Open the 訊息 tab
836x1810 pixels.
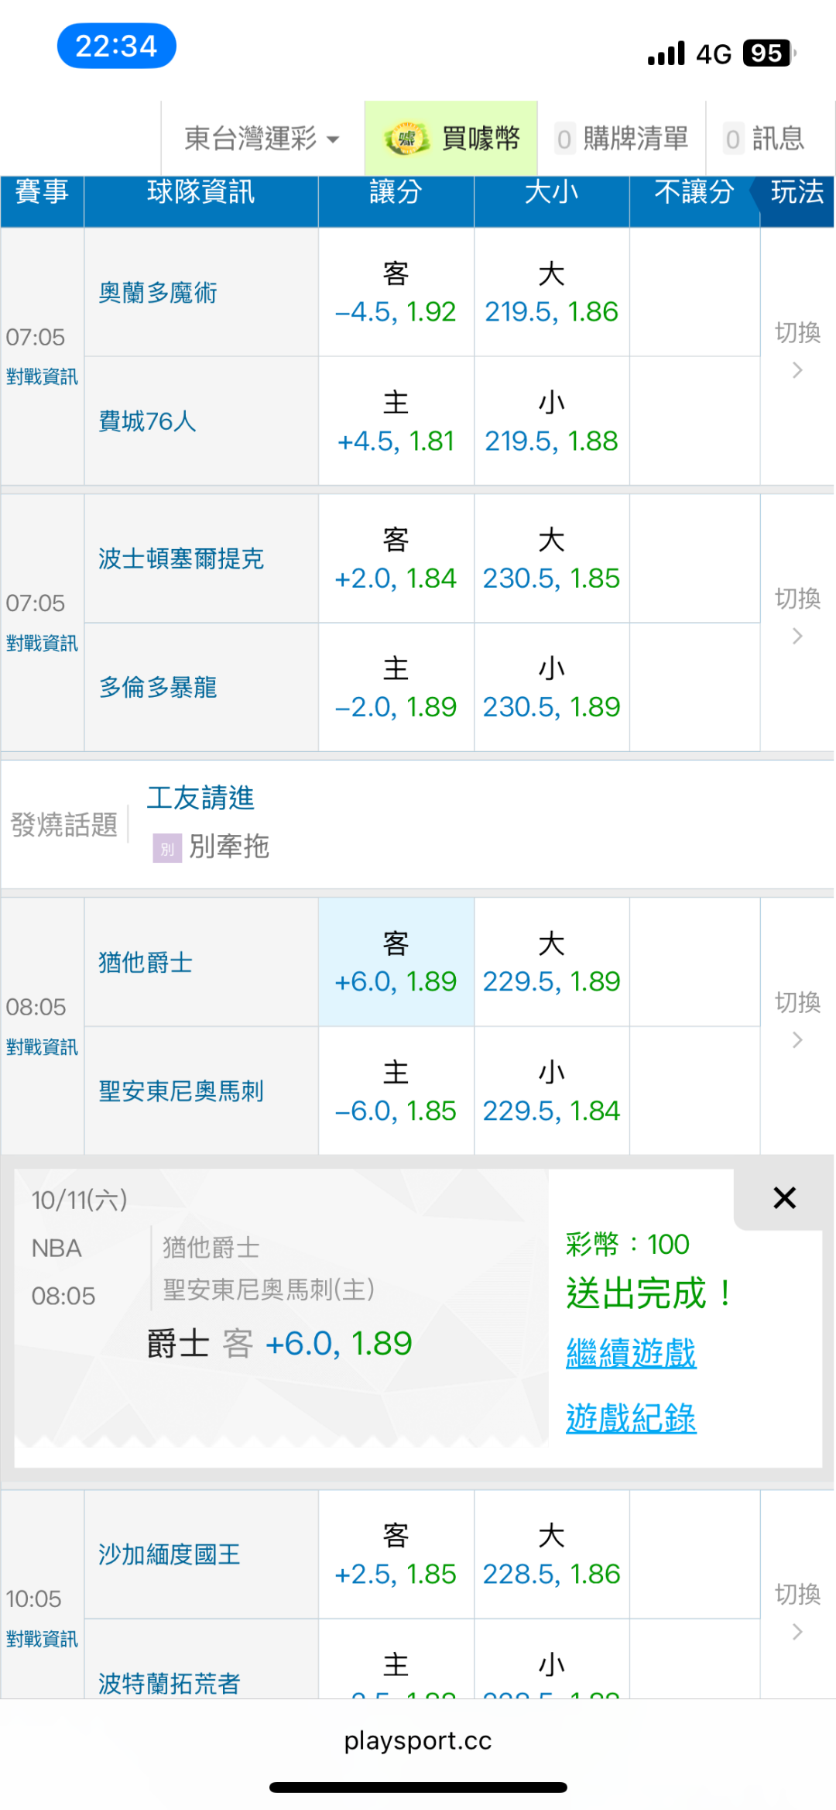(x=765, y=139)
